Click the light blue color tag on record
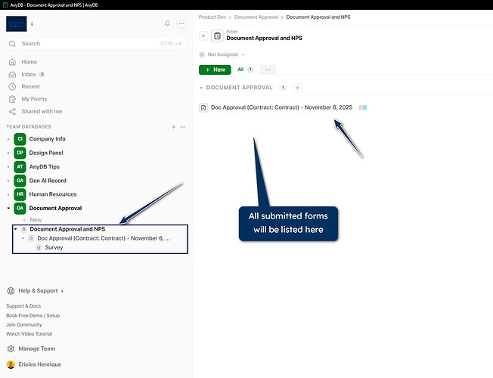493x378 pixels. 364,107
